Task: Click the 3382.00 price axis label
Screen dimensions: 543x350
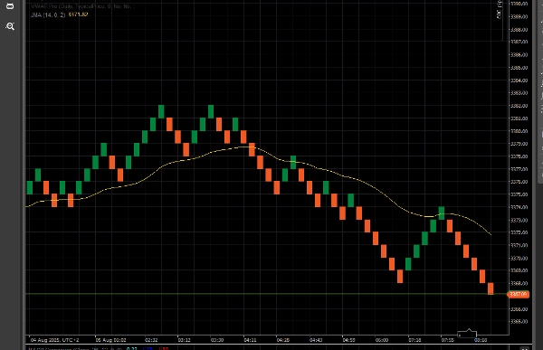Action: pyautogui.click(x=519, y=106)
